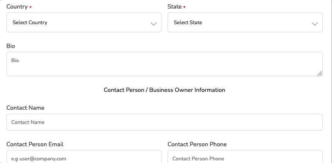Click inside the Bio text area
Image resolution: width=332 pixels, height=163 pixels.
click(164, 64)
